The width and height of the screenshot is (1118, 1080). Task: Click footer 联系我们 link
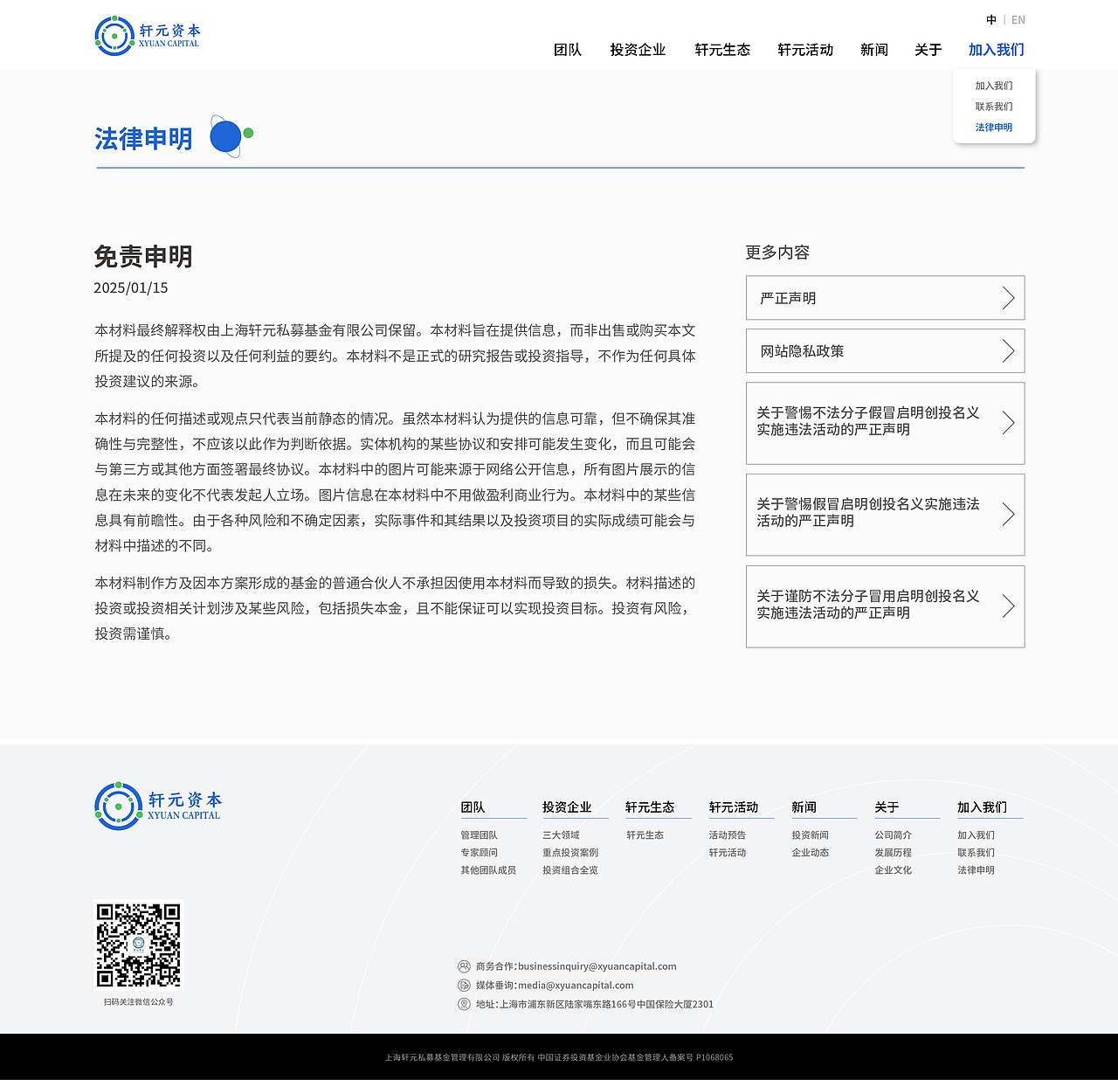click(x=976, y=853)
